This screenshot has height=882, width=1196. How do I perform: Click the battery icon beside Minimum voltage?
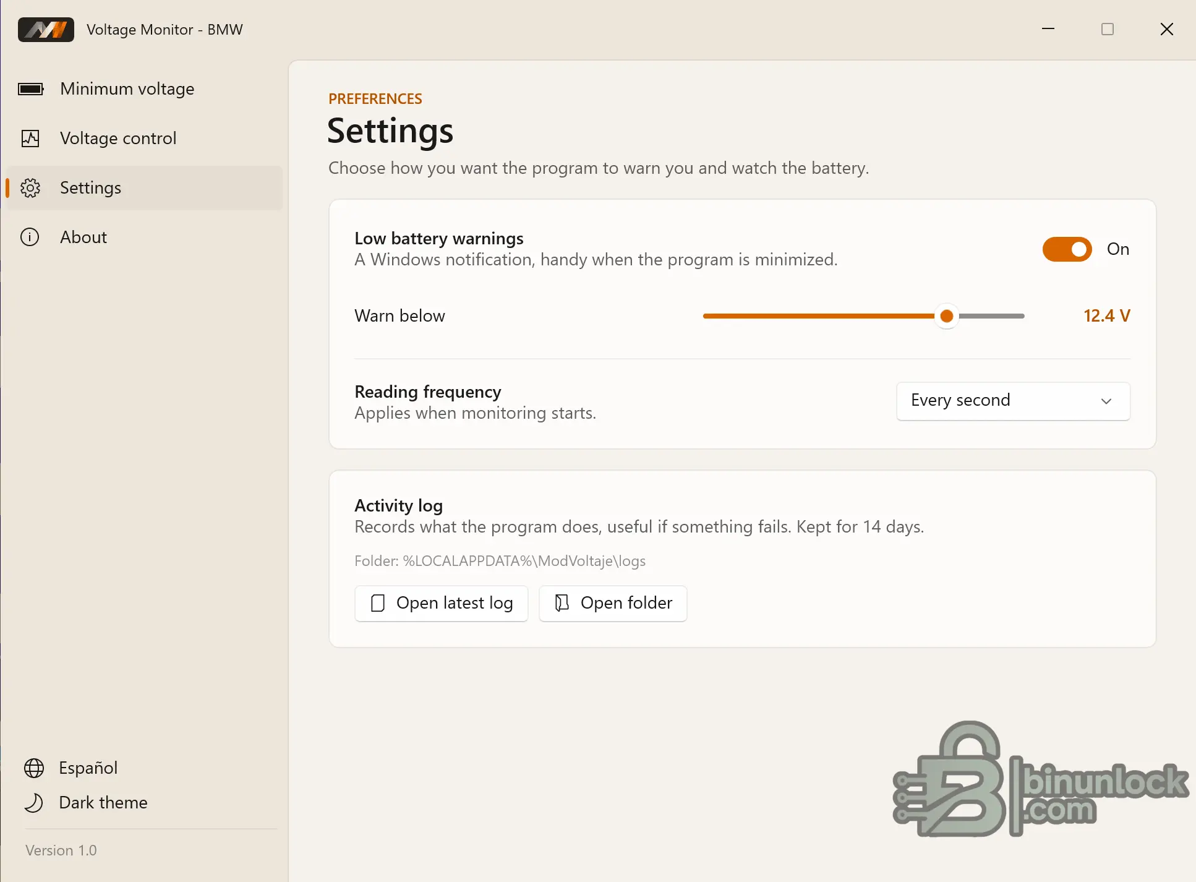pos(30,89)
